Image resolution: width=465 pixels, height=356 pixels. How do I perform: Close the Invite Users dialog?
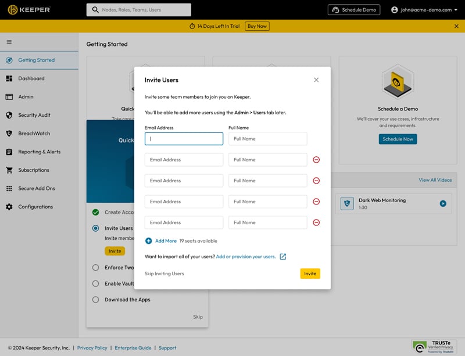316,80
